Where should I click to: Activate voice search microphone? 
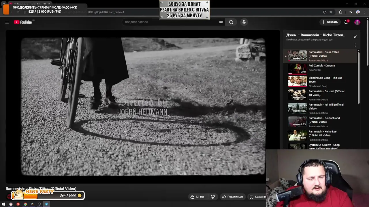tap(244, 22)
